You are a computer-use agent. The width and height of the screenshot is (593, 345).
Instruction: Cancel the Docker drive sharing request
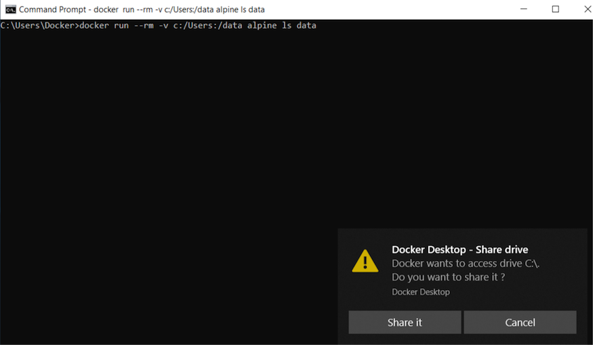(x=520, y=323)
